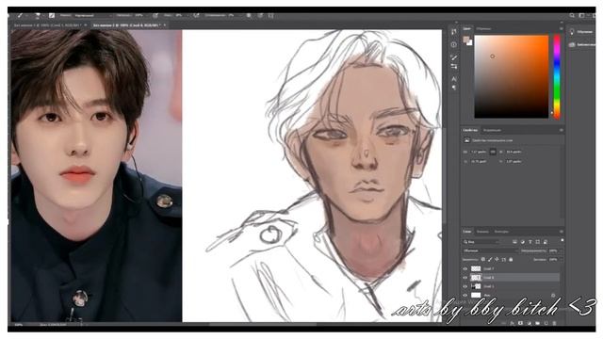
Task: Toggle layer filtering switch on or off
Action: coord(562,241)
